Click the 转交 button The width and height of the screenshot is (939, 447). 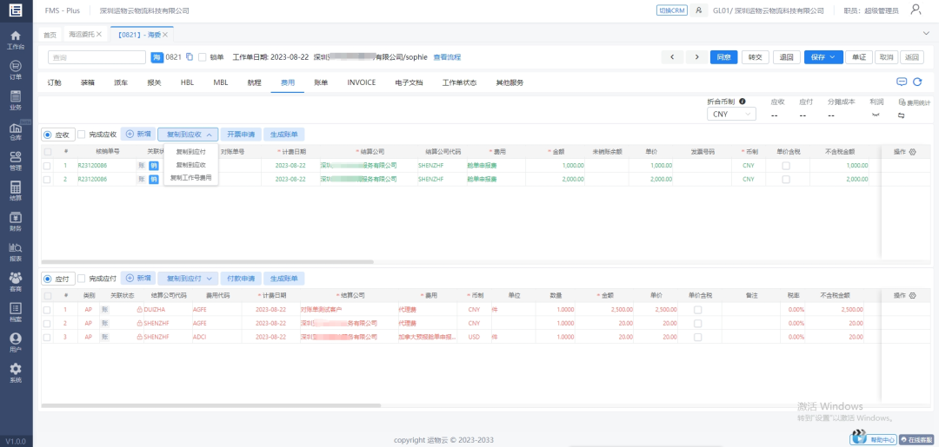[x=756, y=56]
